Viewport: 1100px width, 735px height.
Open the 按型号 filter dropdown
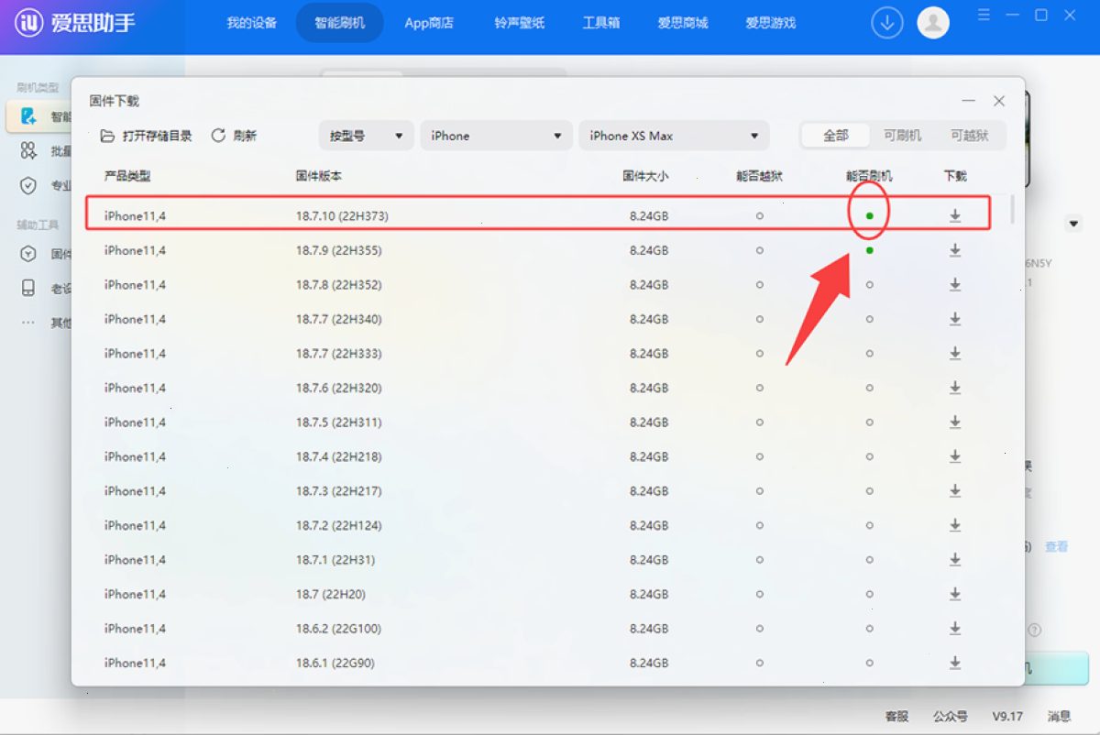[366, 136]
